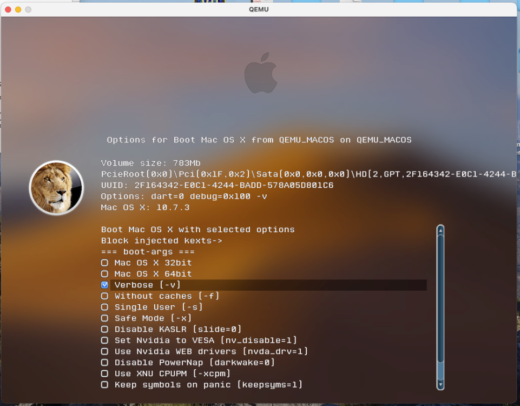Click the UUID 2F164342-E0C1-4244-BADD line
The image size is (520, 406).
pyautogui.click(x=217, y=186)
